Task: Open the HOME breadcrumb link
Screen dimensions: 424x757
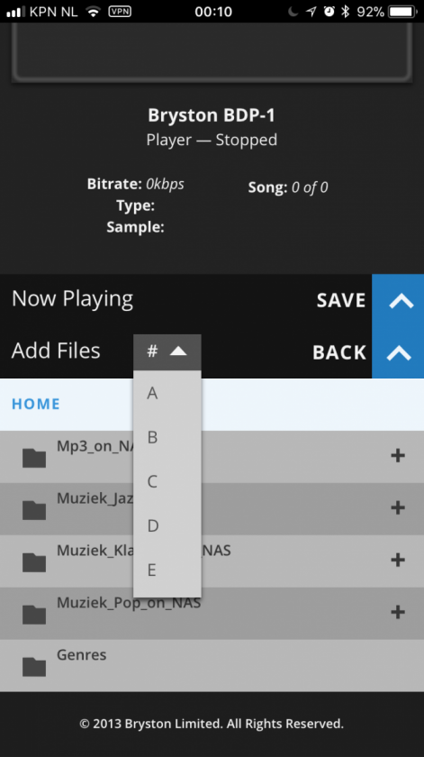Action: [x=36, y=404]
